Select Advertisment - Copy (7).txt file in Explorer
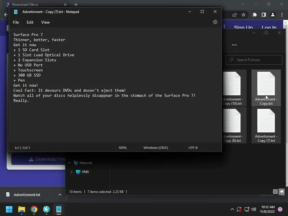The width and height of the screenshot is (288, 216). 266,125
